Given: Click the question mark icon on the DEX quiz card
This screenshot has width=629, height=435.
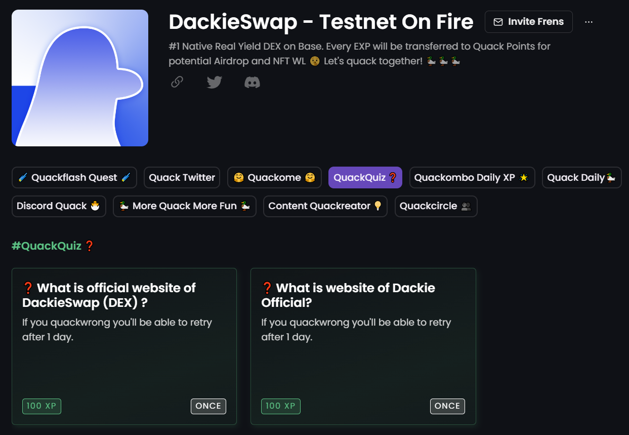Looking at the screenshot, I should point(28,287).
